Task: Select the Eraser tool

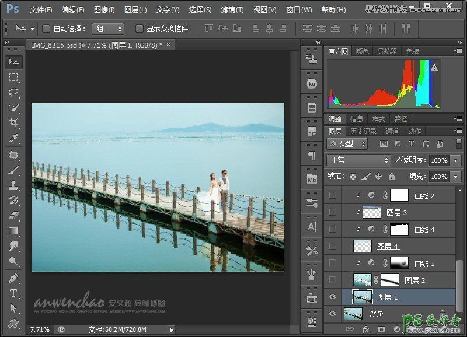Action: point(14,216)
